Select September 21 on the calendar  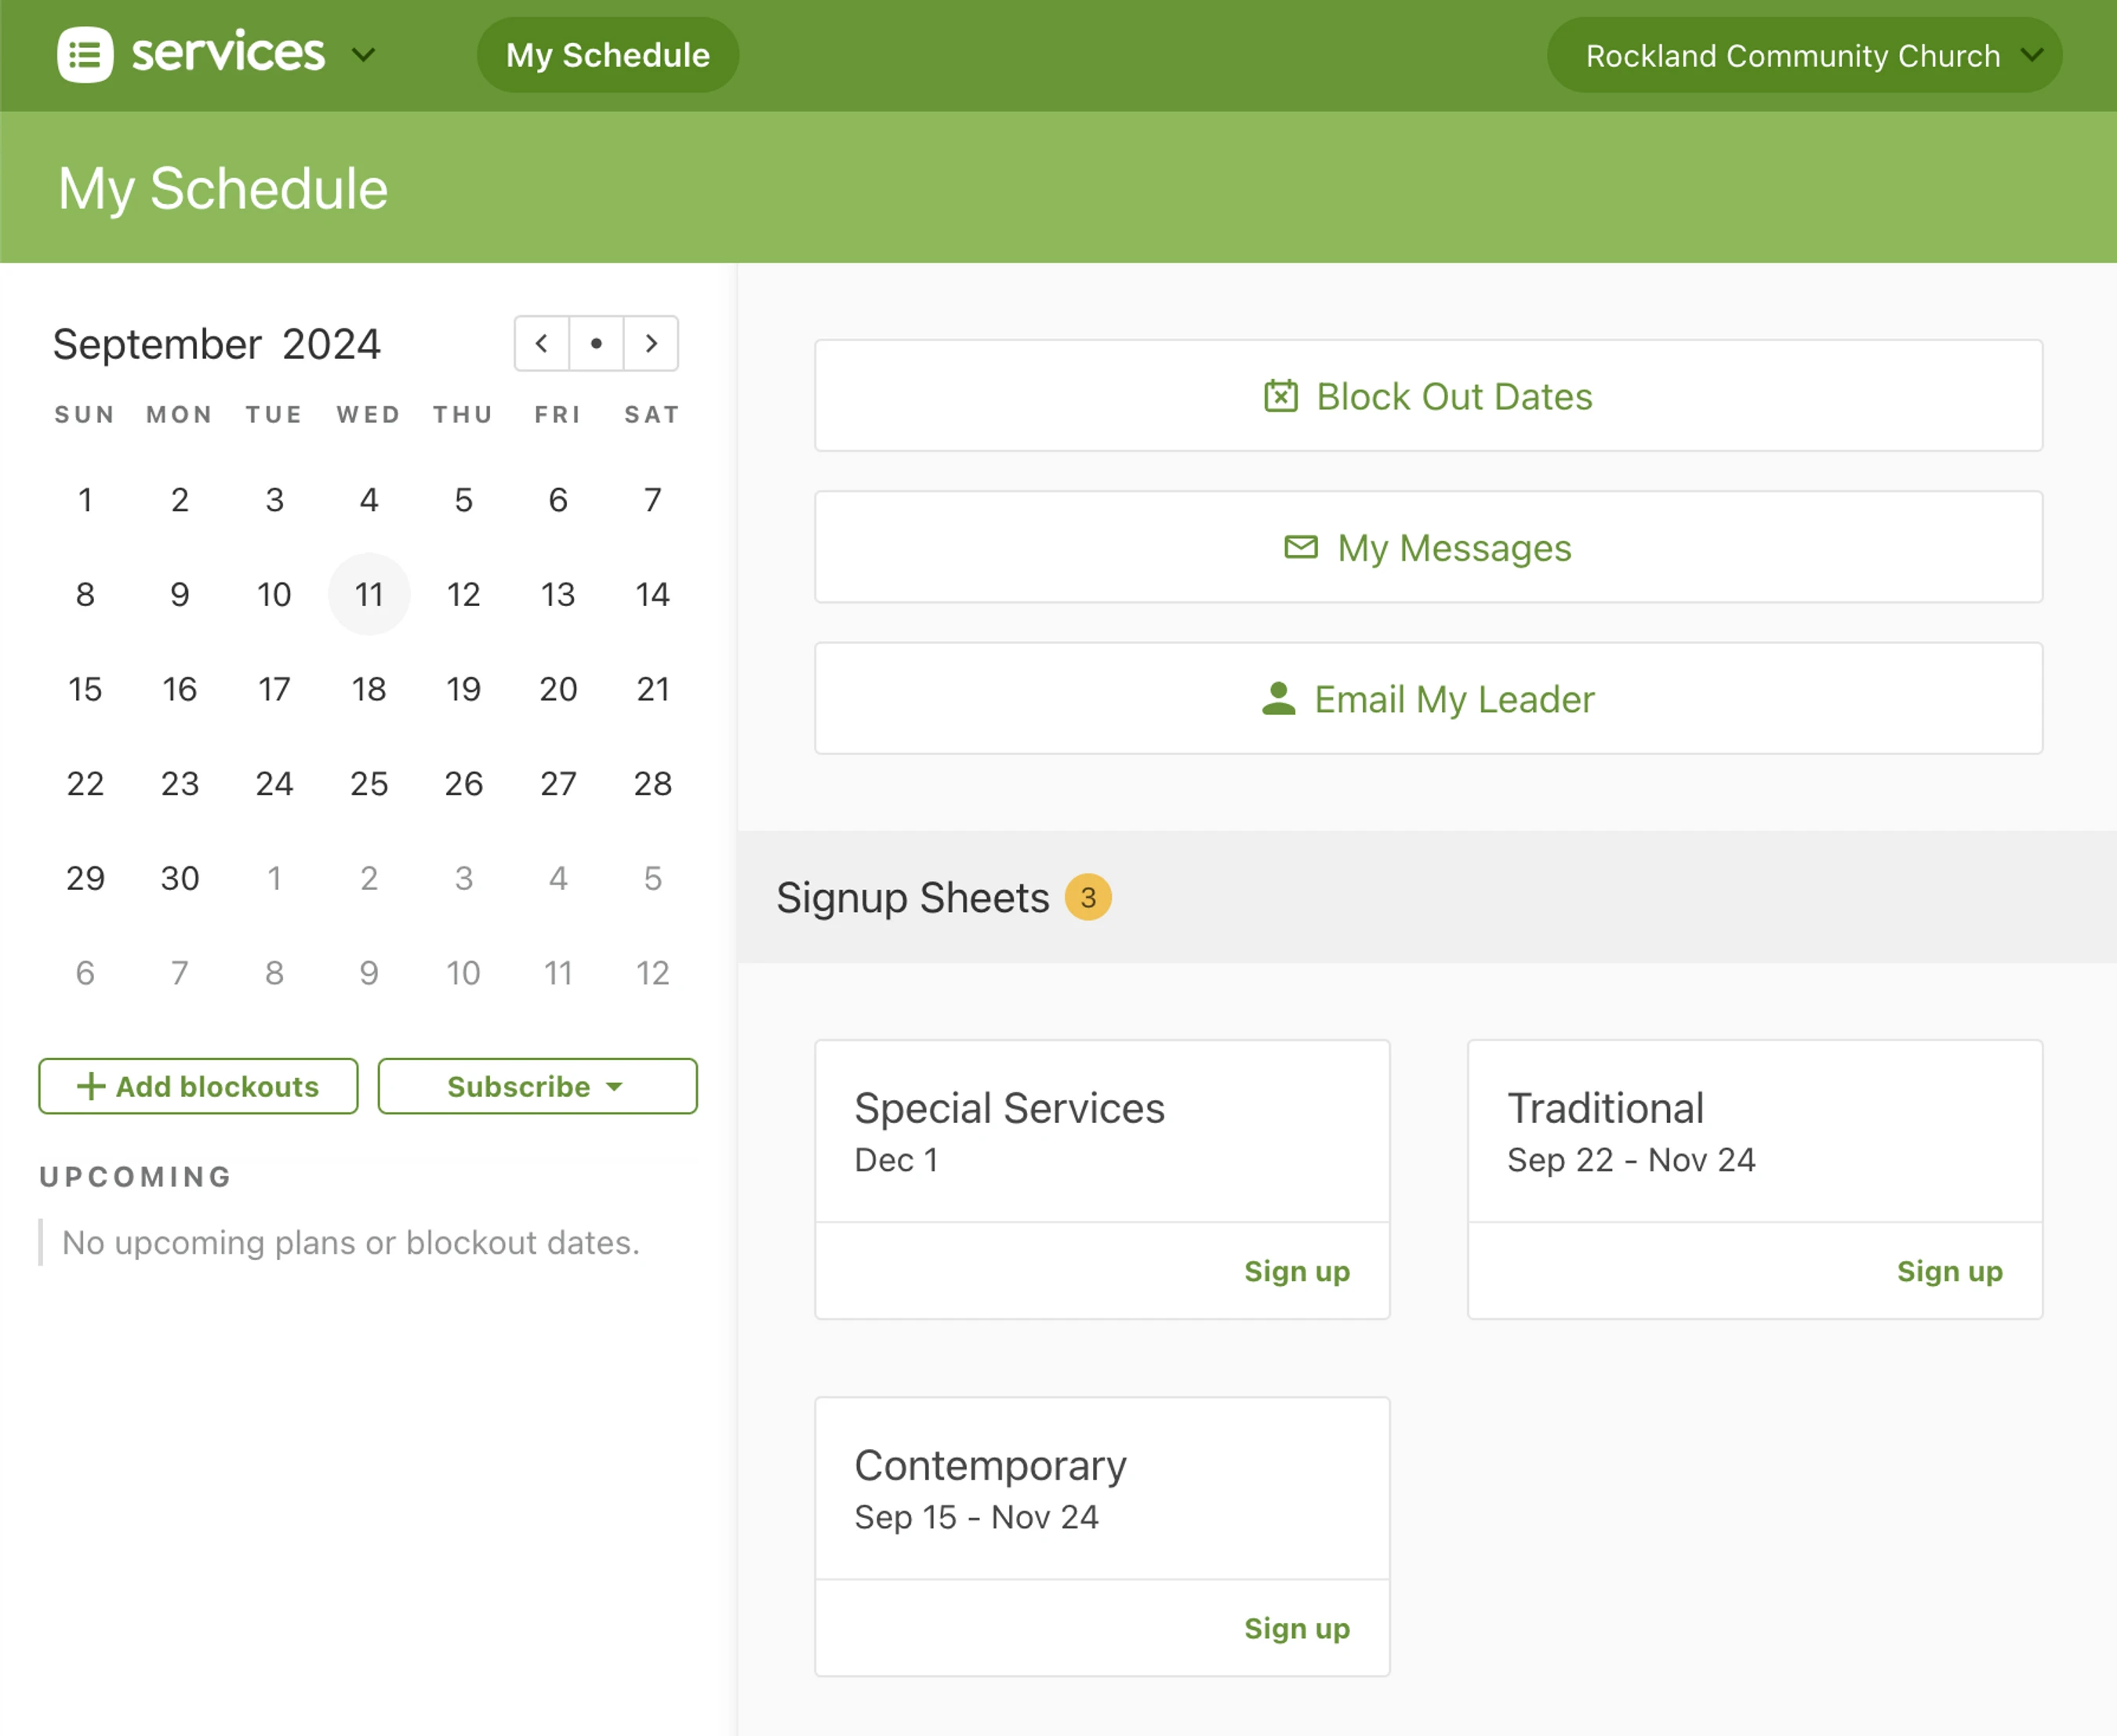point(652,689)
